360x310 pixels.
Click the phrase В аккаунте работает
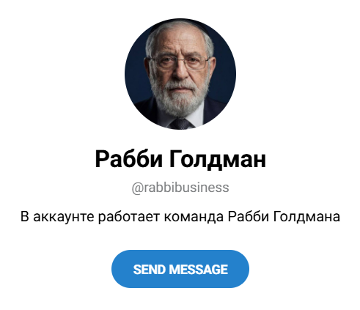(x=90, y=216)
